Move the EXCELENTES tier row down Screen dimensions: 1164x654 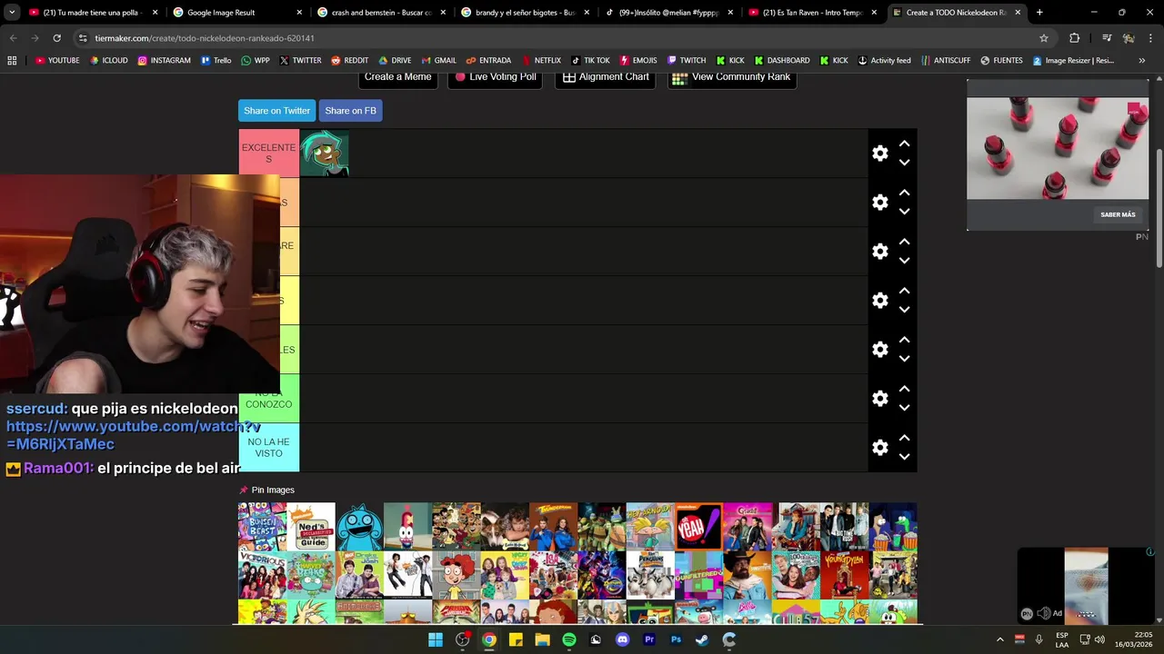(x=904, y=163)
